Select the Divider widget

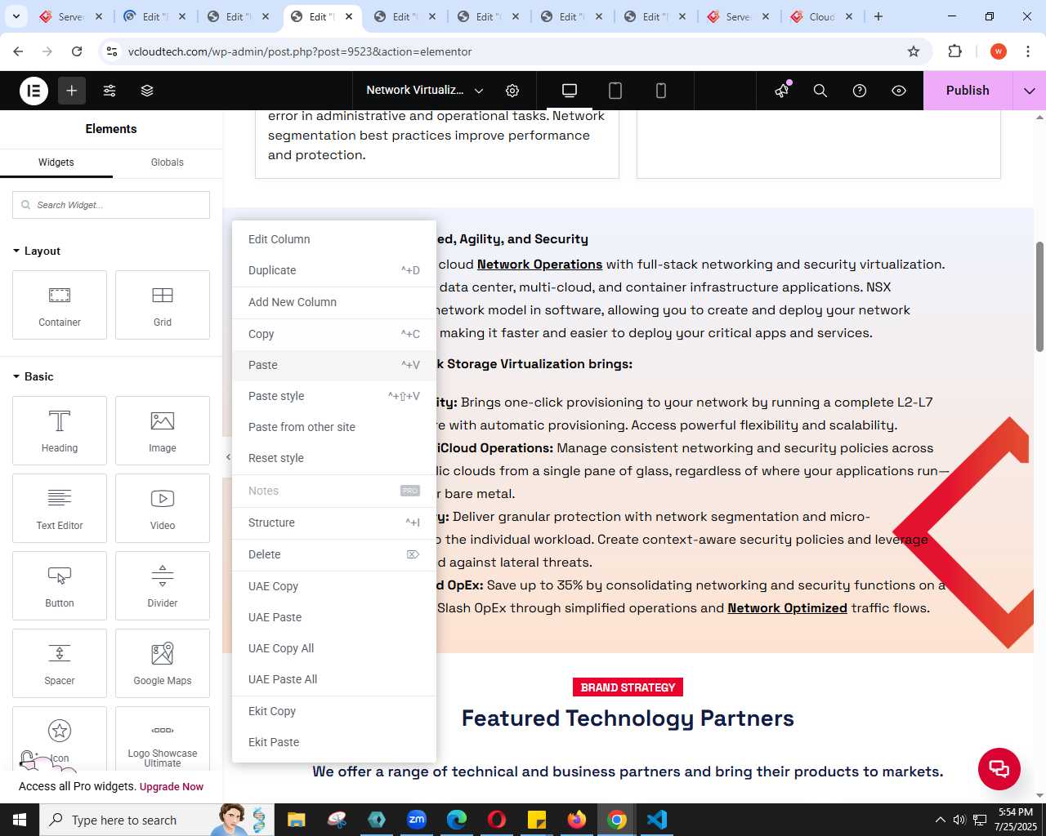pos(163,585)
